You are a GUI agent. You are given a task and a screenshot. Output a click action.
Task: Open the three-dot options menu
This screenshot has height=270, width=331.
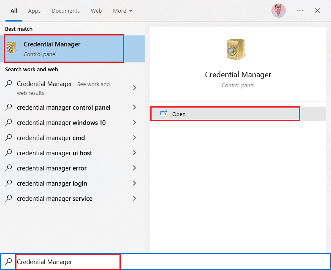[300, 11]
